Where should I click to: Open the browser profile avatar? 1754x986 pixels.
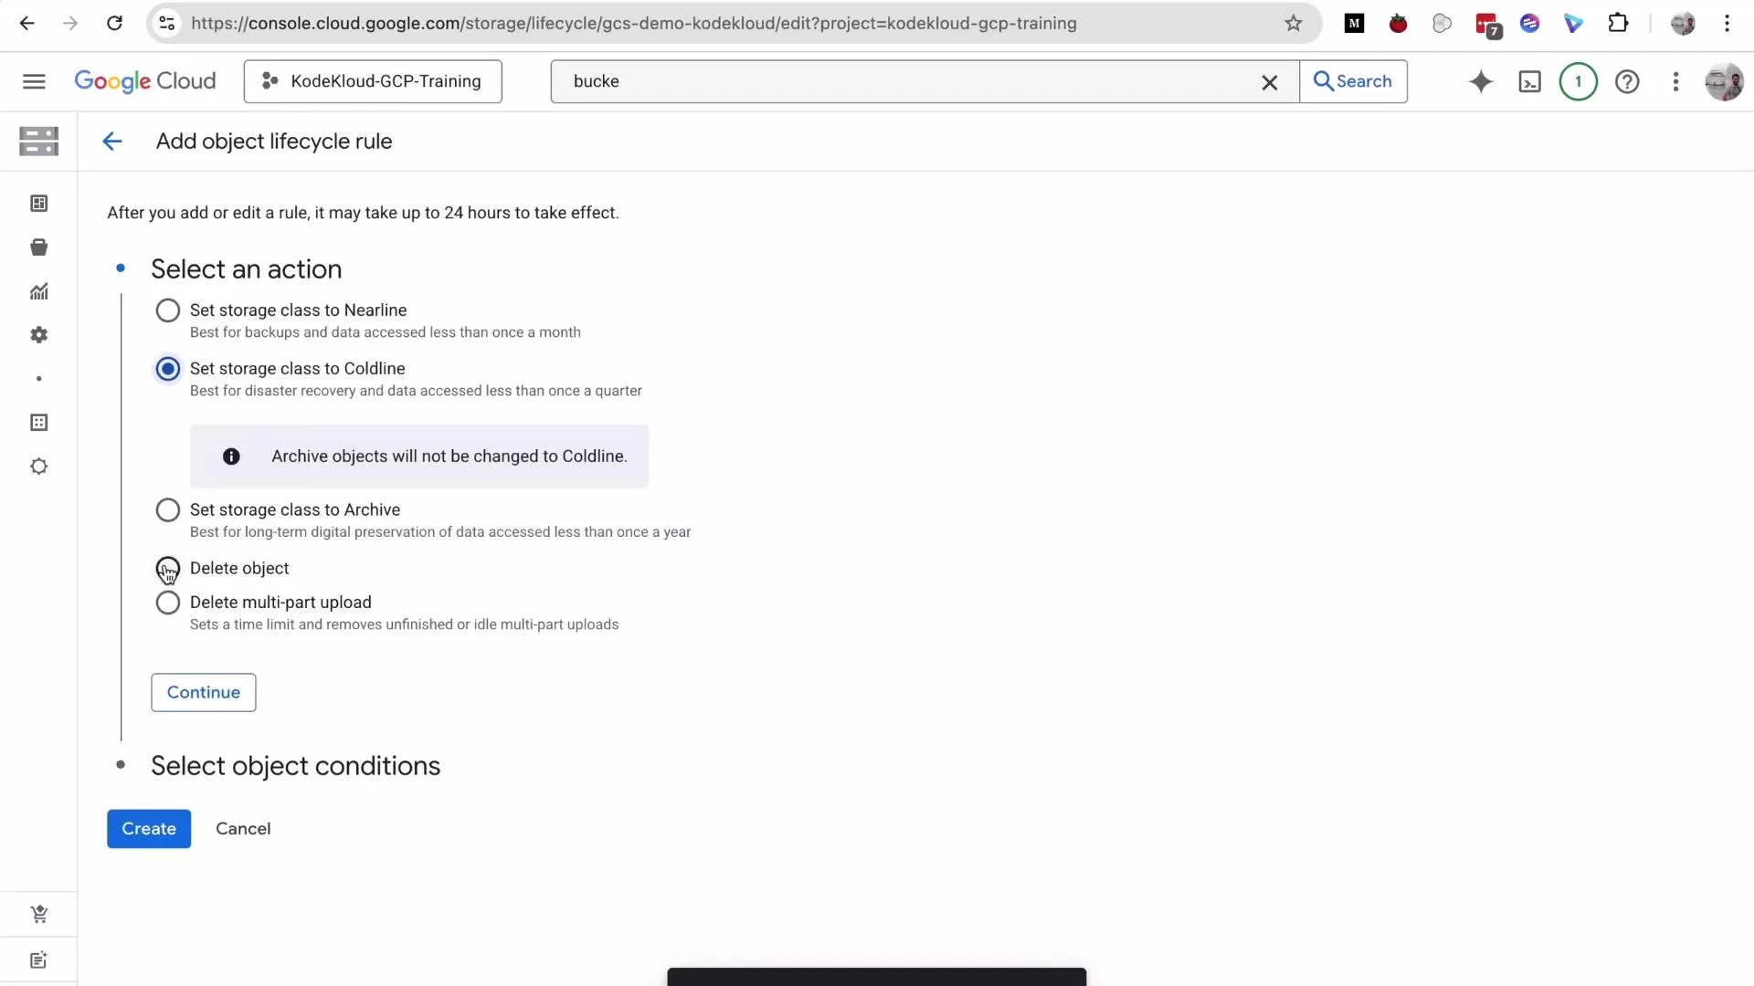point(1683,24)
